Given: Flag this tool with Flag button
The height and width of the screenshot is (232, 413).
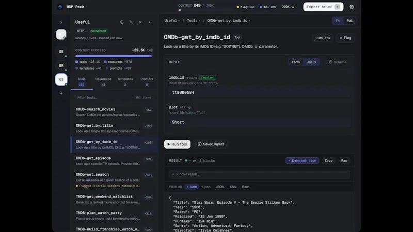Looking at the screenshot, I should [x=345, y=38].
